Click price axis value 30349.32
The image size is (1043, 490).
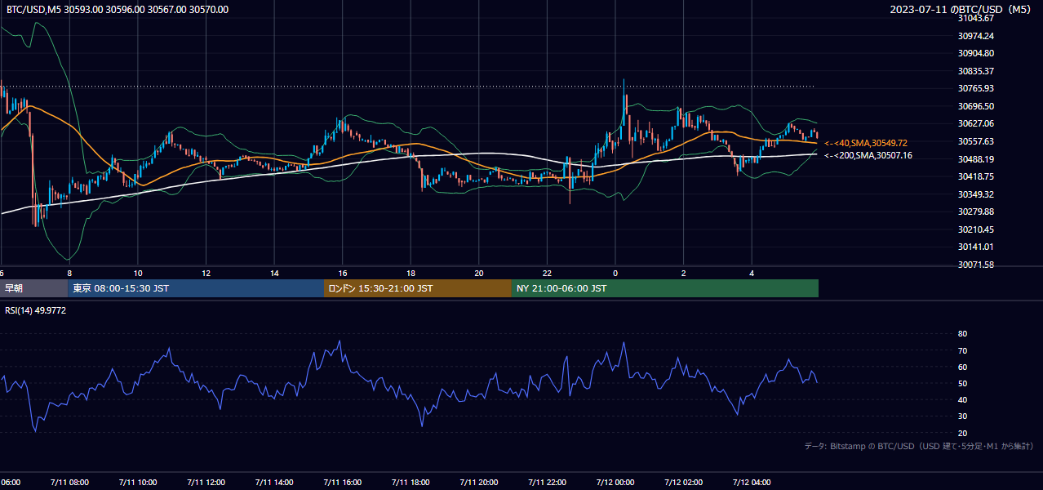(x=976, y=194)
